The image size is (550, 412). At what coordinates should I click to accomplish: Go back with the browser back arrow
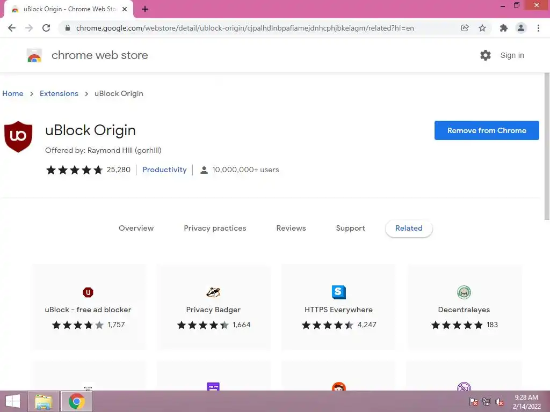click(12, 28)
